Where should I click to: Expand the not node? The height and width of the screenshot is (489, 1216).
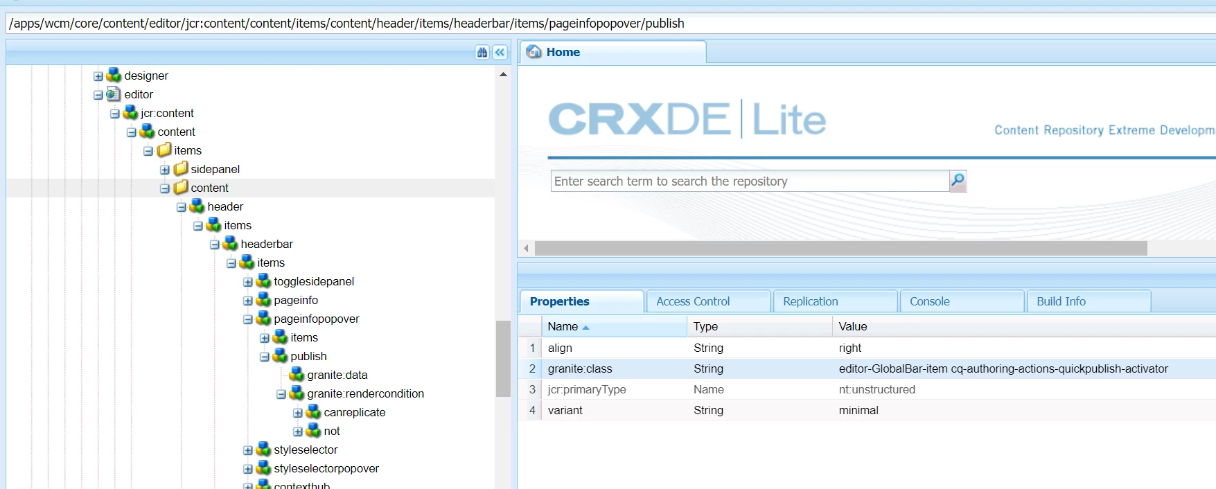point(298,432)
